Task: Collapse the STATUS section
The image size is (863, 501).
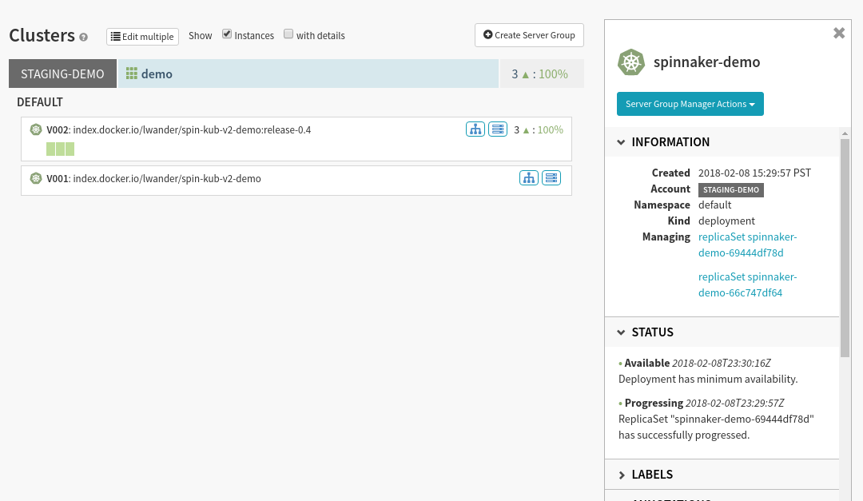Action: [x=622, y=332]
